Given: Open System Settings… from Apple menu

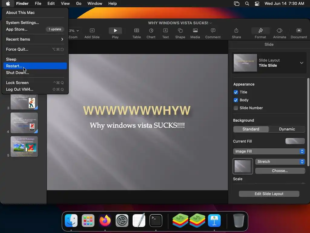Looking at the screenshot, I should point(35,22).
